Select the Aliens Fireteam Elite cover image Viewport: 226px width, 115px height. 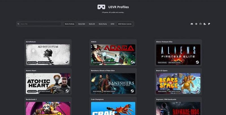point(178,55)
